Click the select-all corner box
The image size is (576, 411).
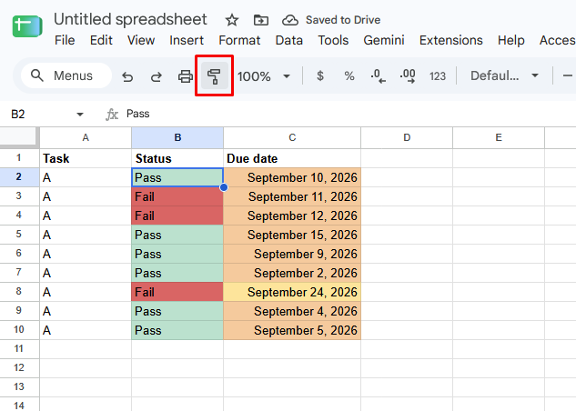pos(19,137)
